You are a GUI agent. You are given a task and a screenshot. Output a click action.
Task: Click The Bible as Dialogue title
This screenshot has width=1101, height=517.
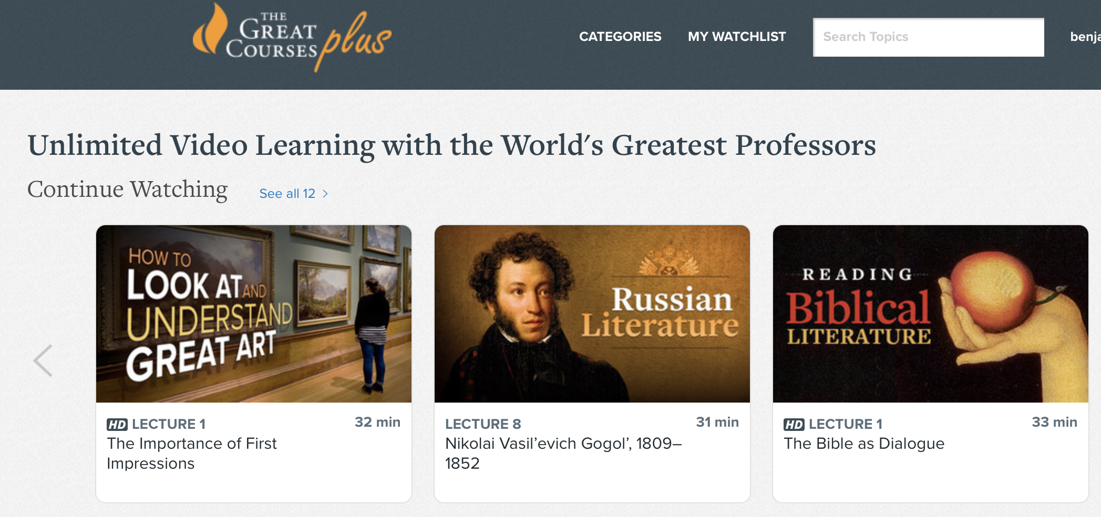(x=863, y=444)
